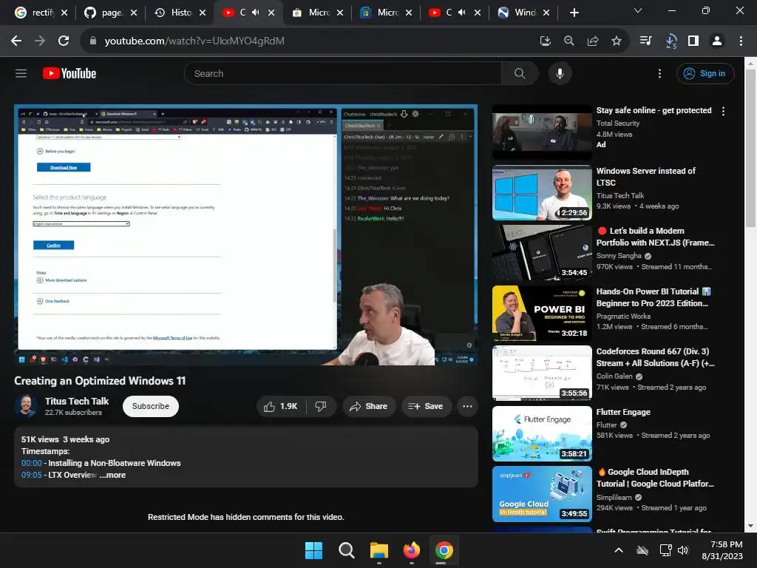757x568 pixels.
Task: Open volume control in system tray
Action: (682, 550)
